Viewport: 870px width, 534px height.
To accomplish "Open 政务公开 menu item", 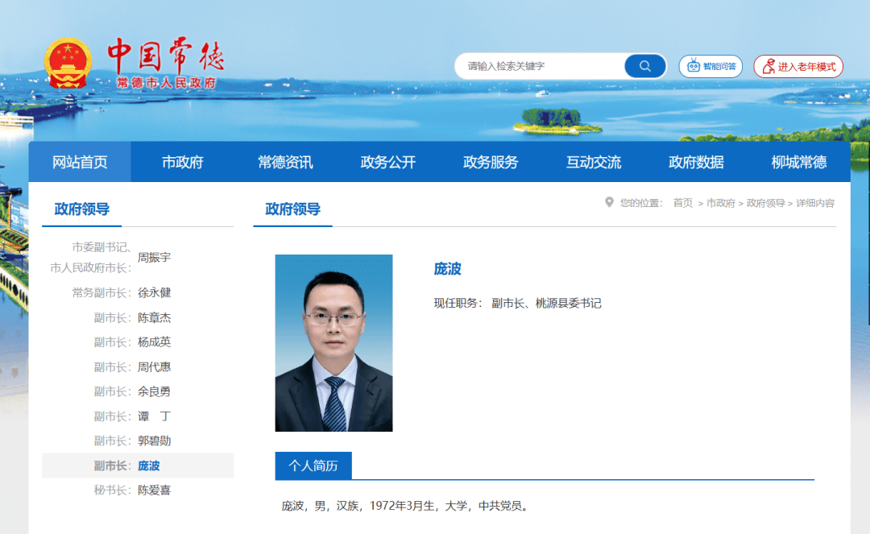I will click(388, 162).
